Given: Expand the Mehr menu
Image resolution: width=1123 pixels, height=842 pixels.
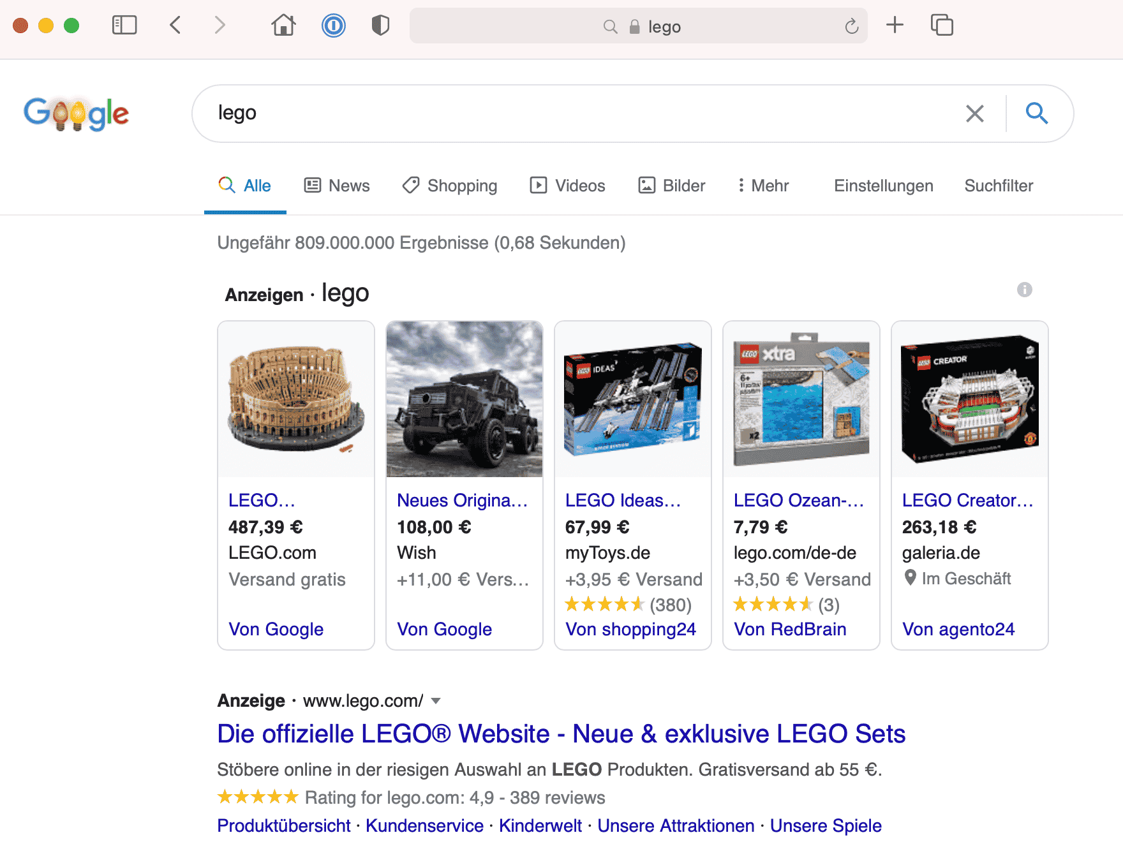Looking at the screenshot, I should tap(763, 186).
